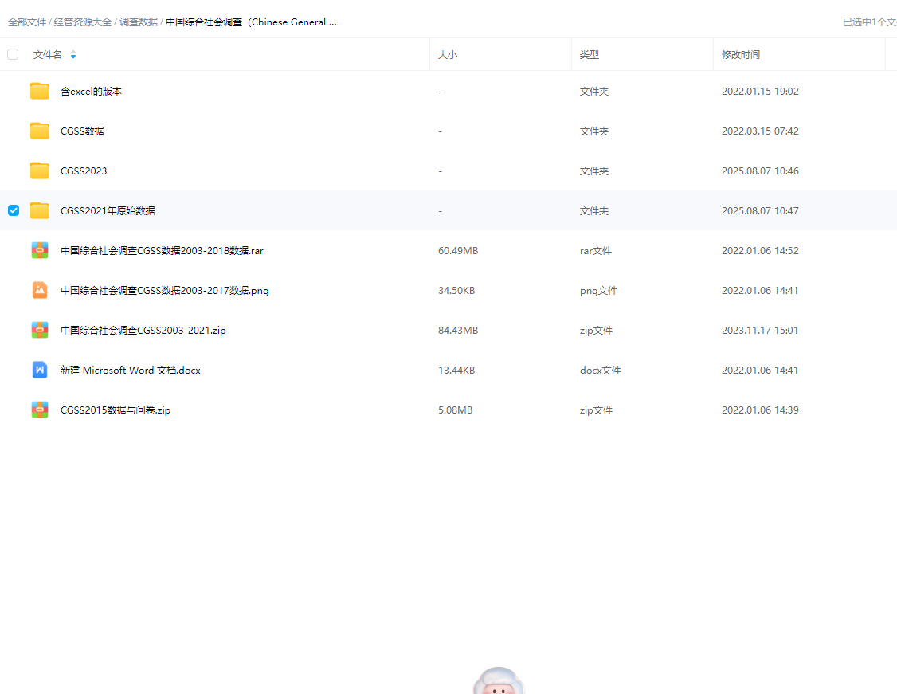
Task: Click the current breadcrumb 中国综合社会调查 (Chinese General ...
Action: [x=251, y=22]
